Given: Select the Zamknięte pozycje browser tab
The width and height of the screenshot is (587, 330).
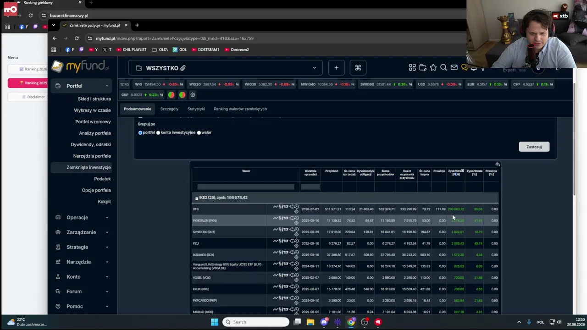Looking at the screenshot, I should (x=94, y=25).
